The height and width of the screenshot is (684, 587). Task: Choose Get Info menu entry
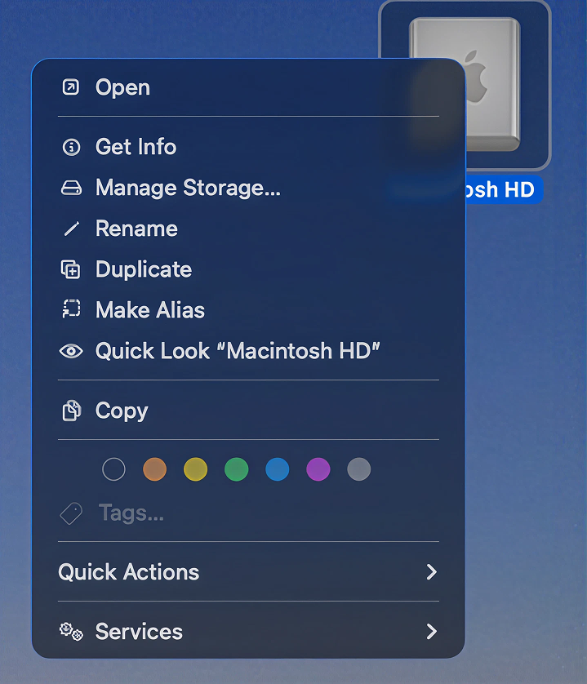point(248,147)
